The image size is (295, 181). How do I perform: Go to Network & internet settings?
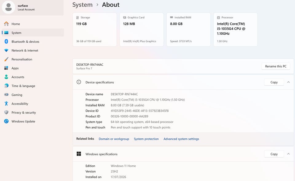pos(33,50)
